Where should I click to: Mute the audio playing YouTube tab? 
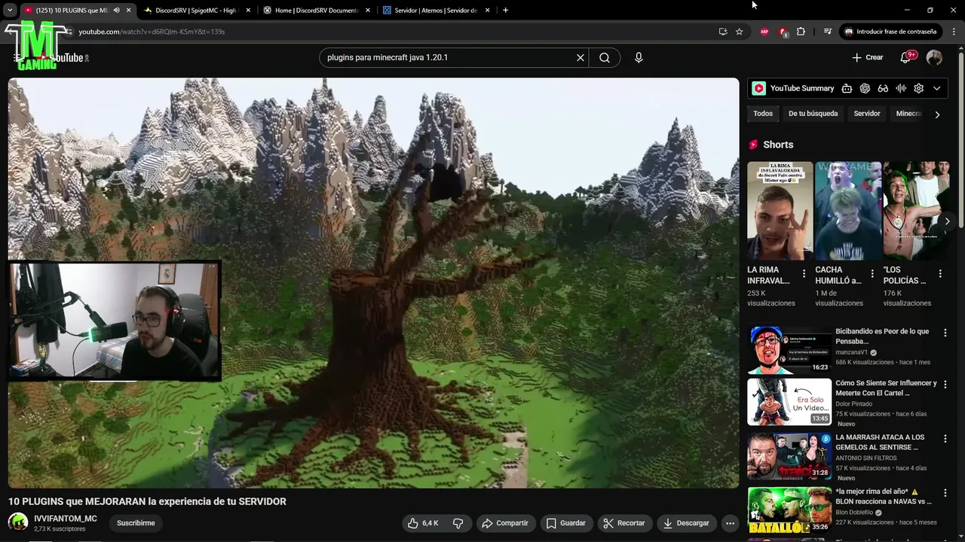click(116, 11)
